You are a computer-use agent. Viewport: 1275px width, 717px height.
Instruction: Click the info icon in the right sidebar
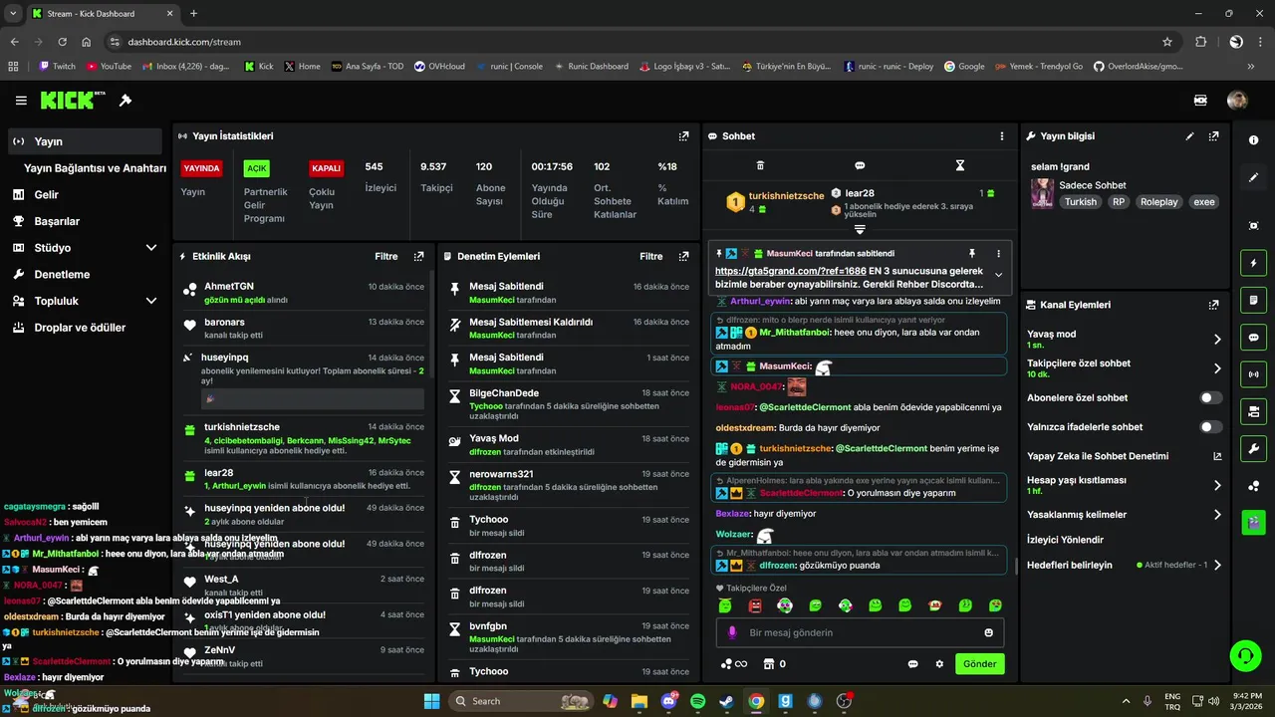pos(1253,140)
